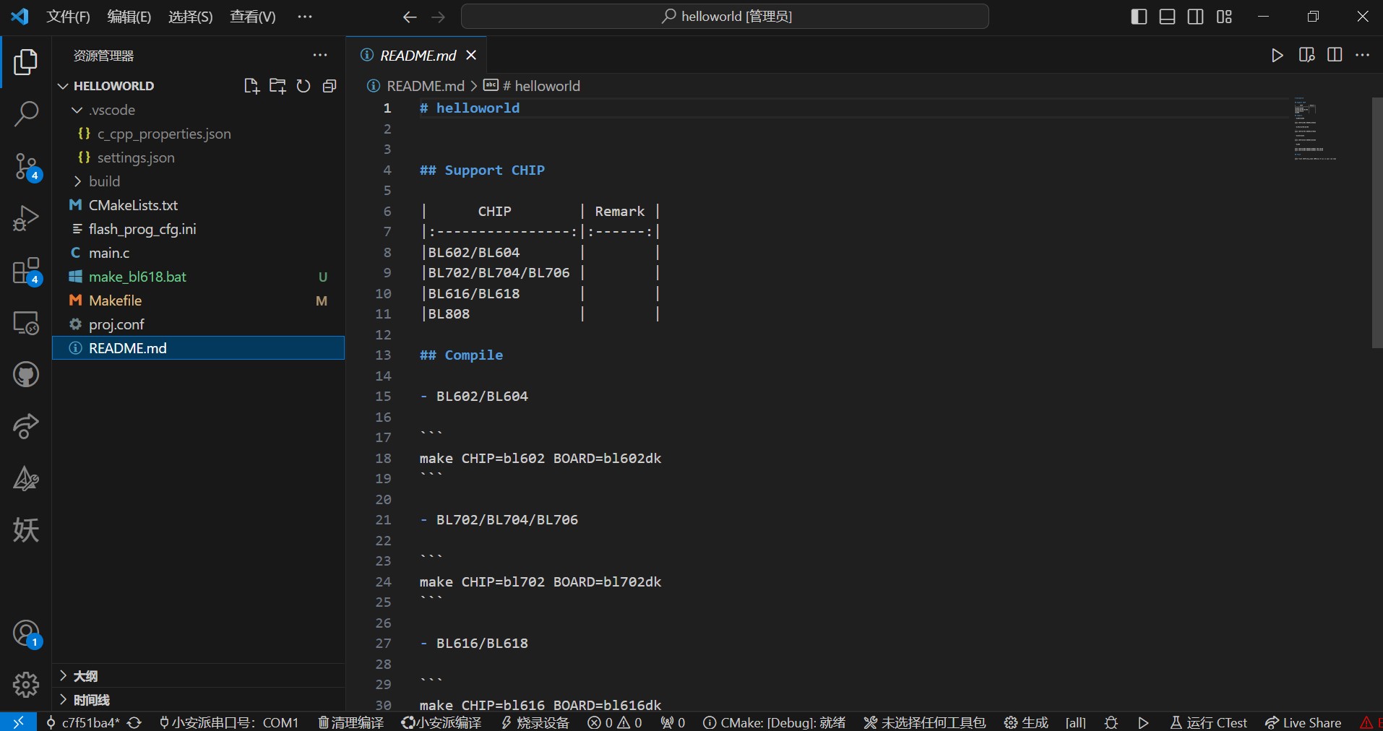Click CMake: [Debug] status item
1383x731 pixels.
[x=775, y=722]
